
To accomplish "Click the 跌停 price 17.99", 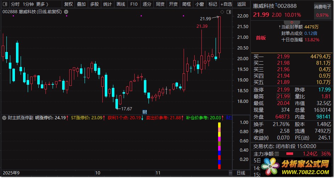I will [324, 90].
